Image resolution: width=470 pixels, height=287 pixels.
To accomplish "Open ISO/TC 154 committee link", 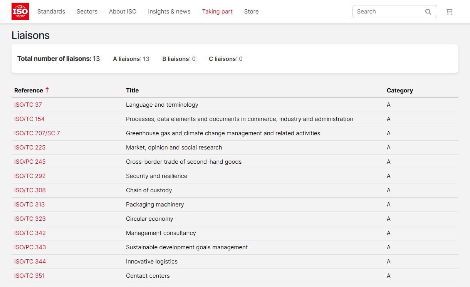I will coord(29,119).
